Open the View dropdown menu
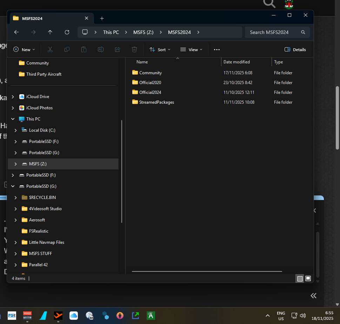 pos(191,50)
